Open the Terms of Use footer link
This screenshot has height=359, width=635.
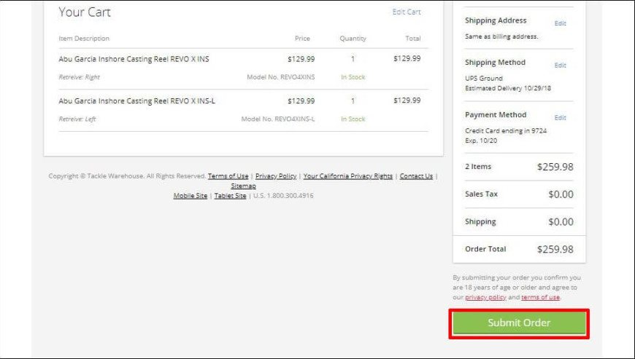point(228,176)
